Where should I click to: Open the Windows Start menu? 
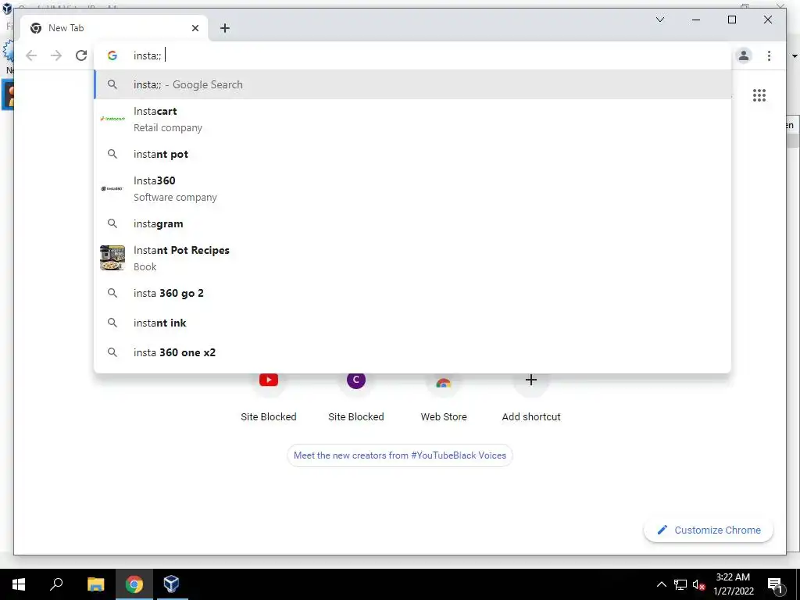click(19, 584)
